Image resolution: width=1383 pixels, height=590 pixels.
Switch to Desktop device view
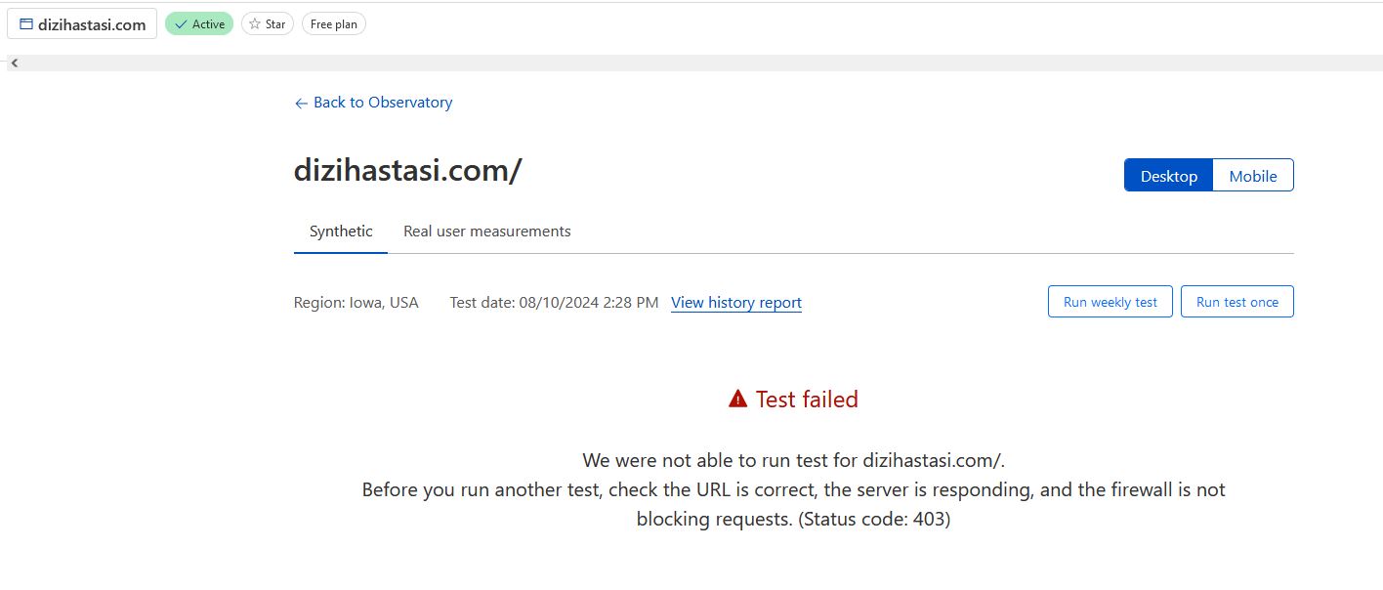click(x=1168, y=176)
